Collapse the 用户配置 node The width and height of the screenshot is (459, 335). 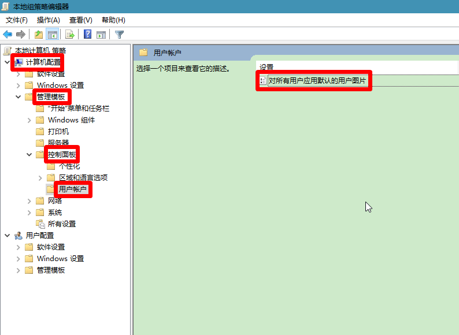point(8,236)
